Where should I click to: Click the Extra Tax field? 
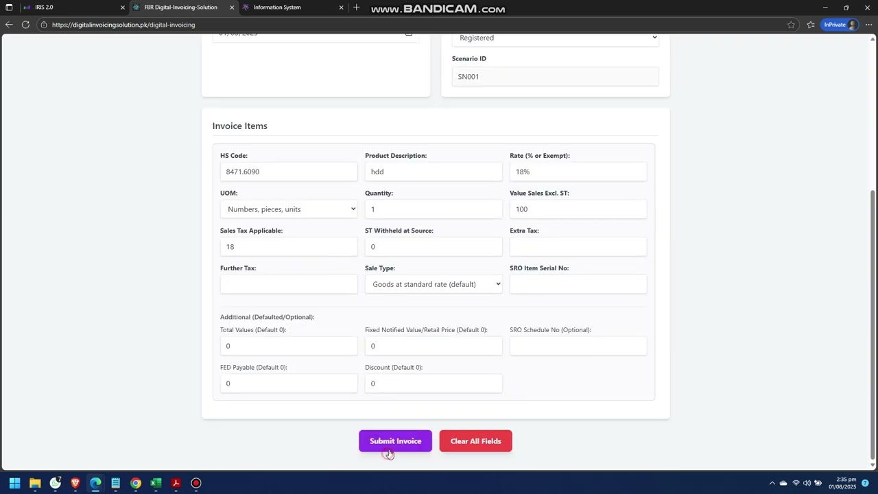578,246
